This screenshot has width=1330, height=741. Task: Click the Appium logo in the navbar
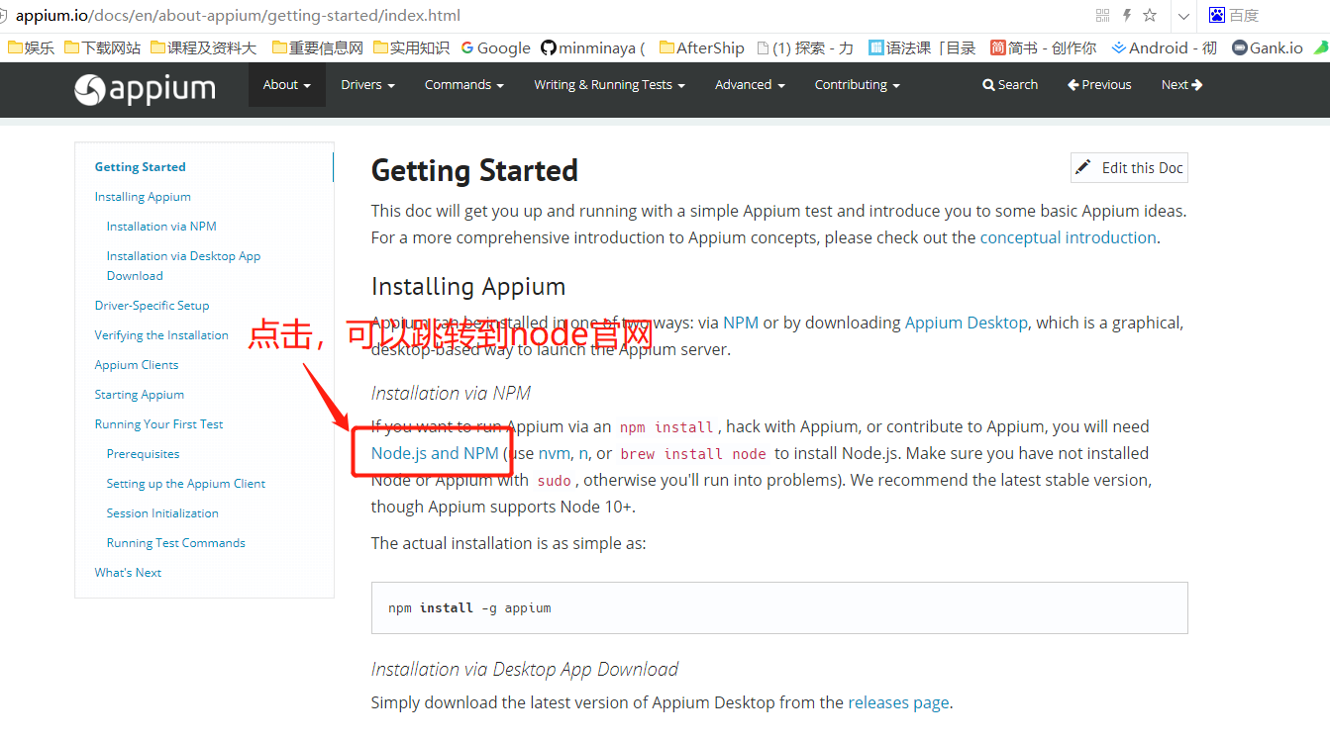click(x=145, y=89)
